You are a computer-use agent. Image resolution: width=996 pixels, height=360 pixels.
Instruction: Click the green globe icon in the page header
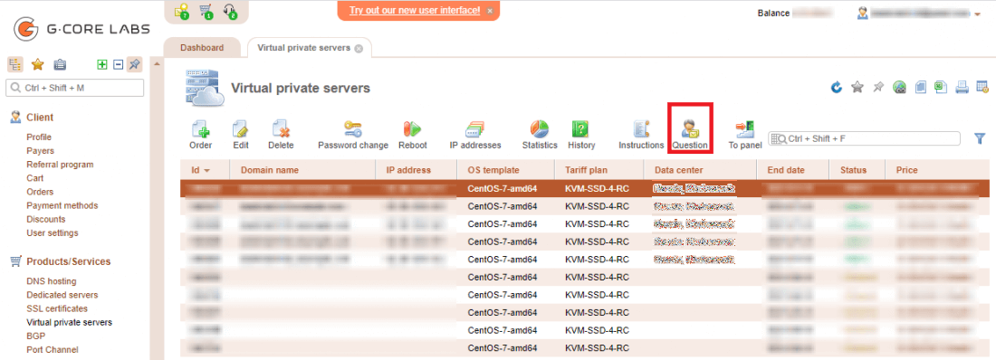tap(899, 88)
